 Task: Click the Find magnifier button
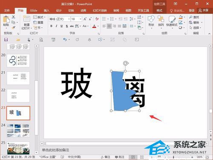coord(194,17)
